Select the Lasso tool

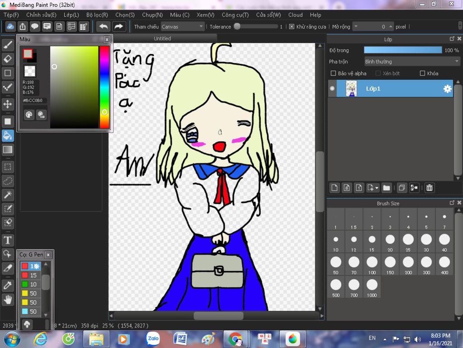tap(8, 181)
